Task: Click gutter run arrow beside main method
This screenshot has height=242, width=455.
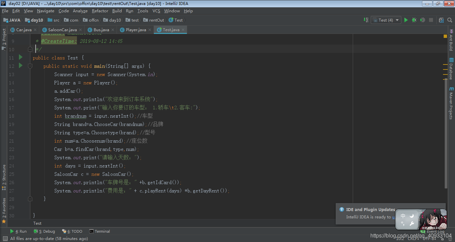Action: [x=21, y=65]
